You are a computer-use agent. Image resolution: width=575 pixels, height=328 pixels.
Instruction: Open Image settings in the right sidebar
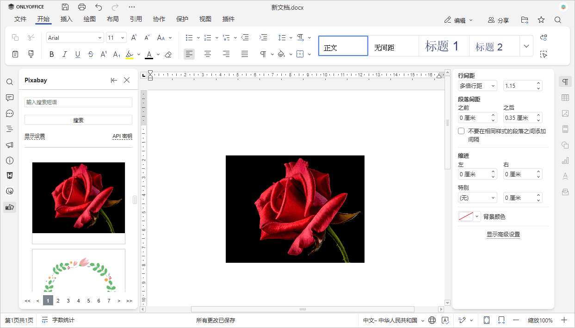(x=565, y=113)
